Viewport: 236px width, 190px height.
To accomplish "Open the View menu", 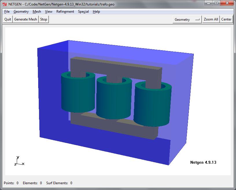I will [49, 12].
